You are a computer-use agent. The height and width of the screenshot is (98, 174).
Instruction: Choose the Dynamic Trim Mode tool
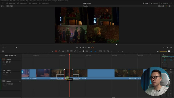(x=60, y=51)
